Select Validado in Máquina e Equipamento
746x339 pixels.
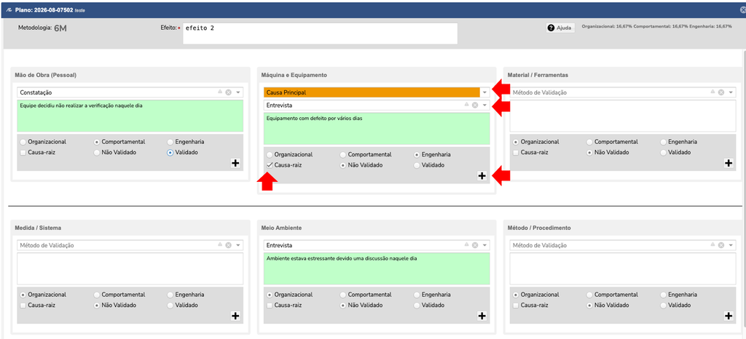pos(417,165)
